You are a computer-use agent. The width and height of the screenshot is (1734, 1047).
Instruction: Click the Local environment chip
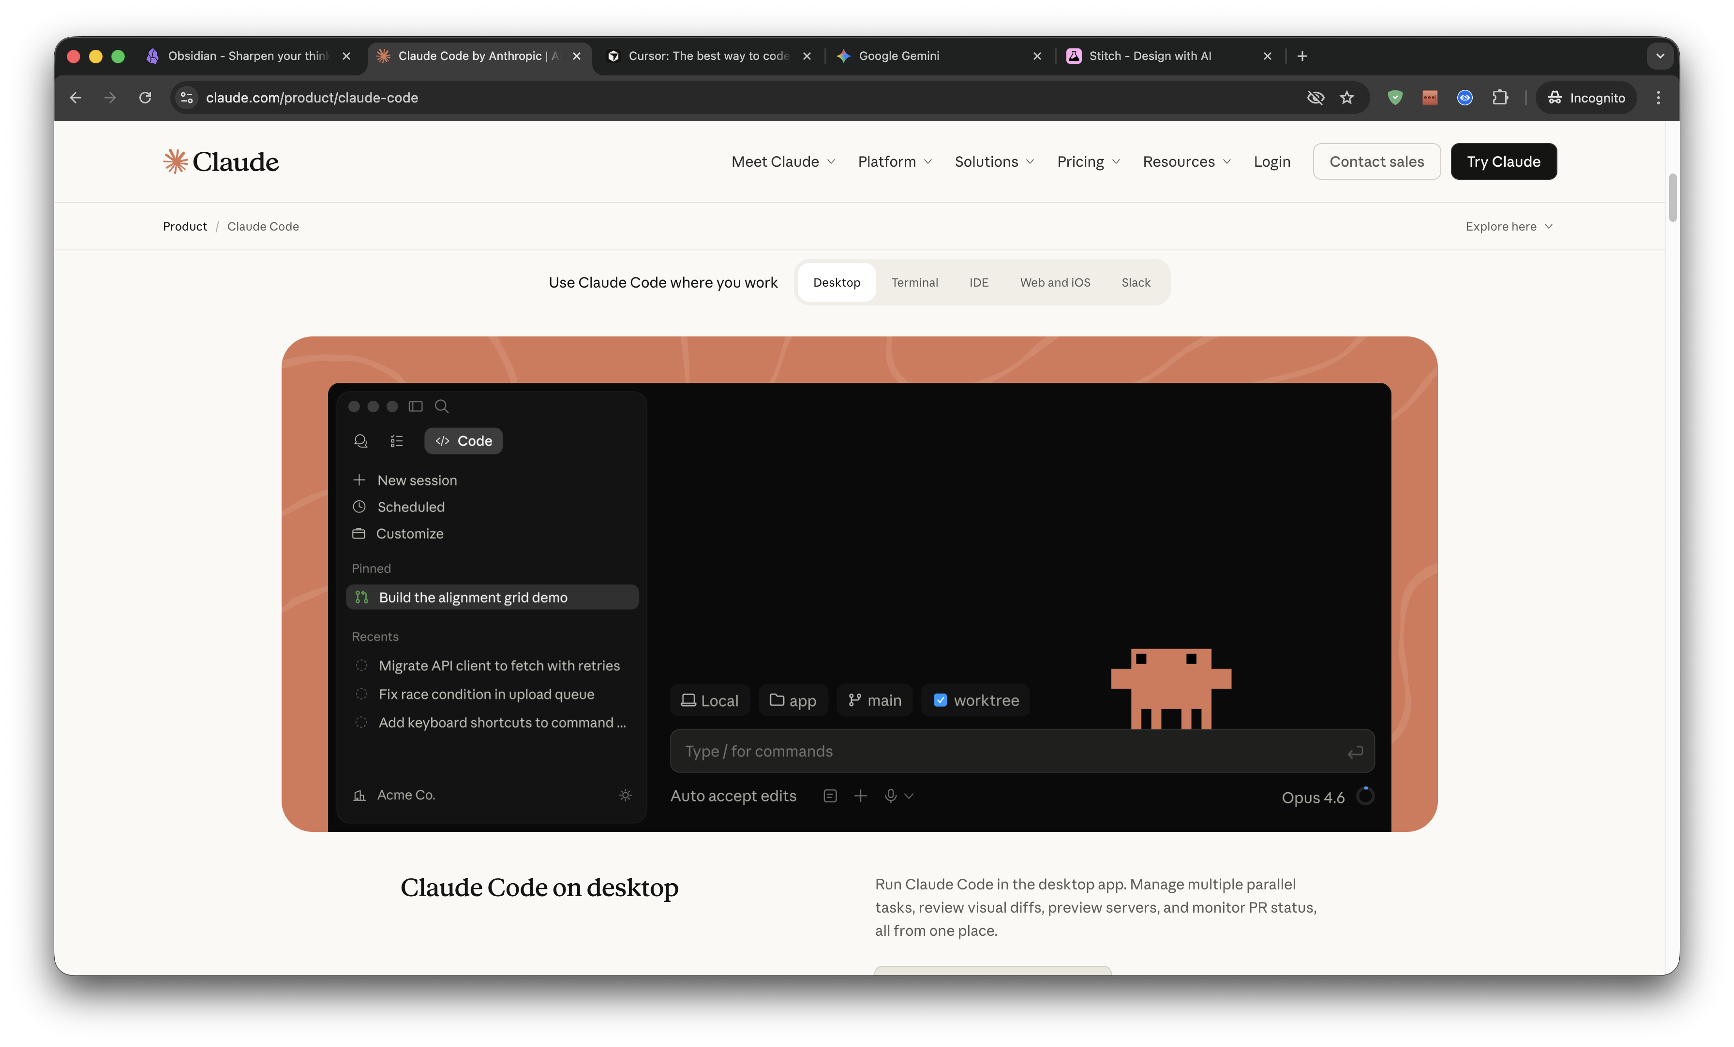tap(710, 700)
